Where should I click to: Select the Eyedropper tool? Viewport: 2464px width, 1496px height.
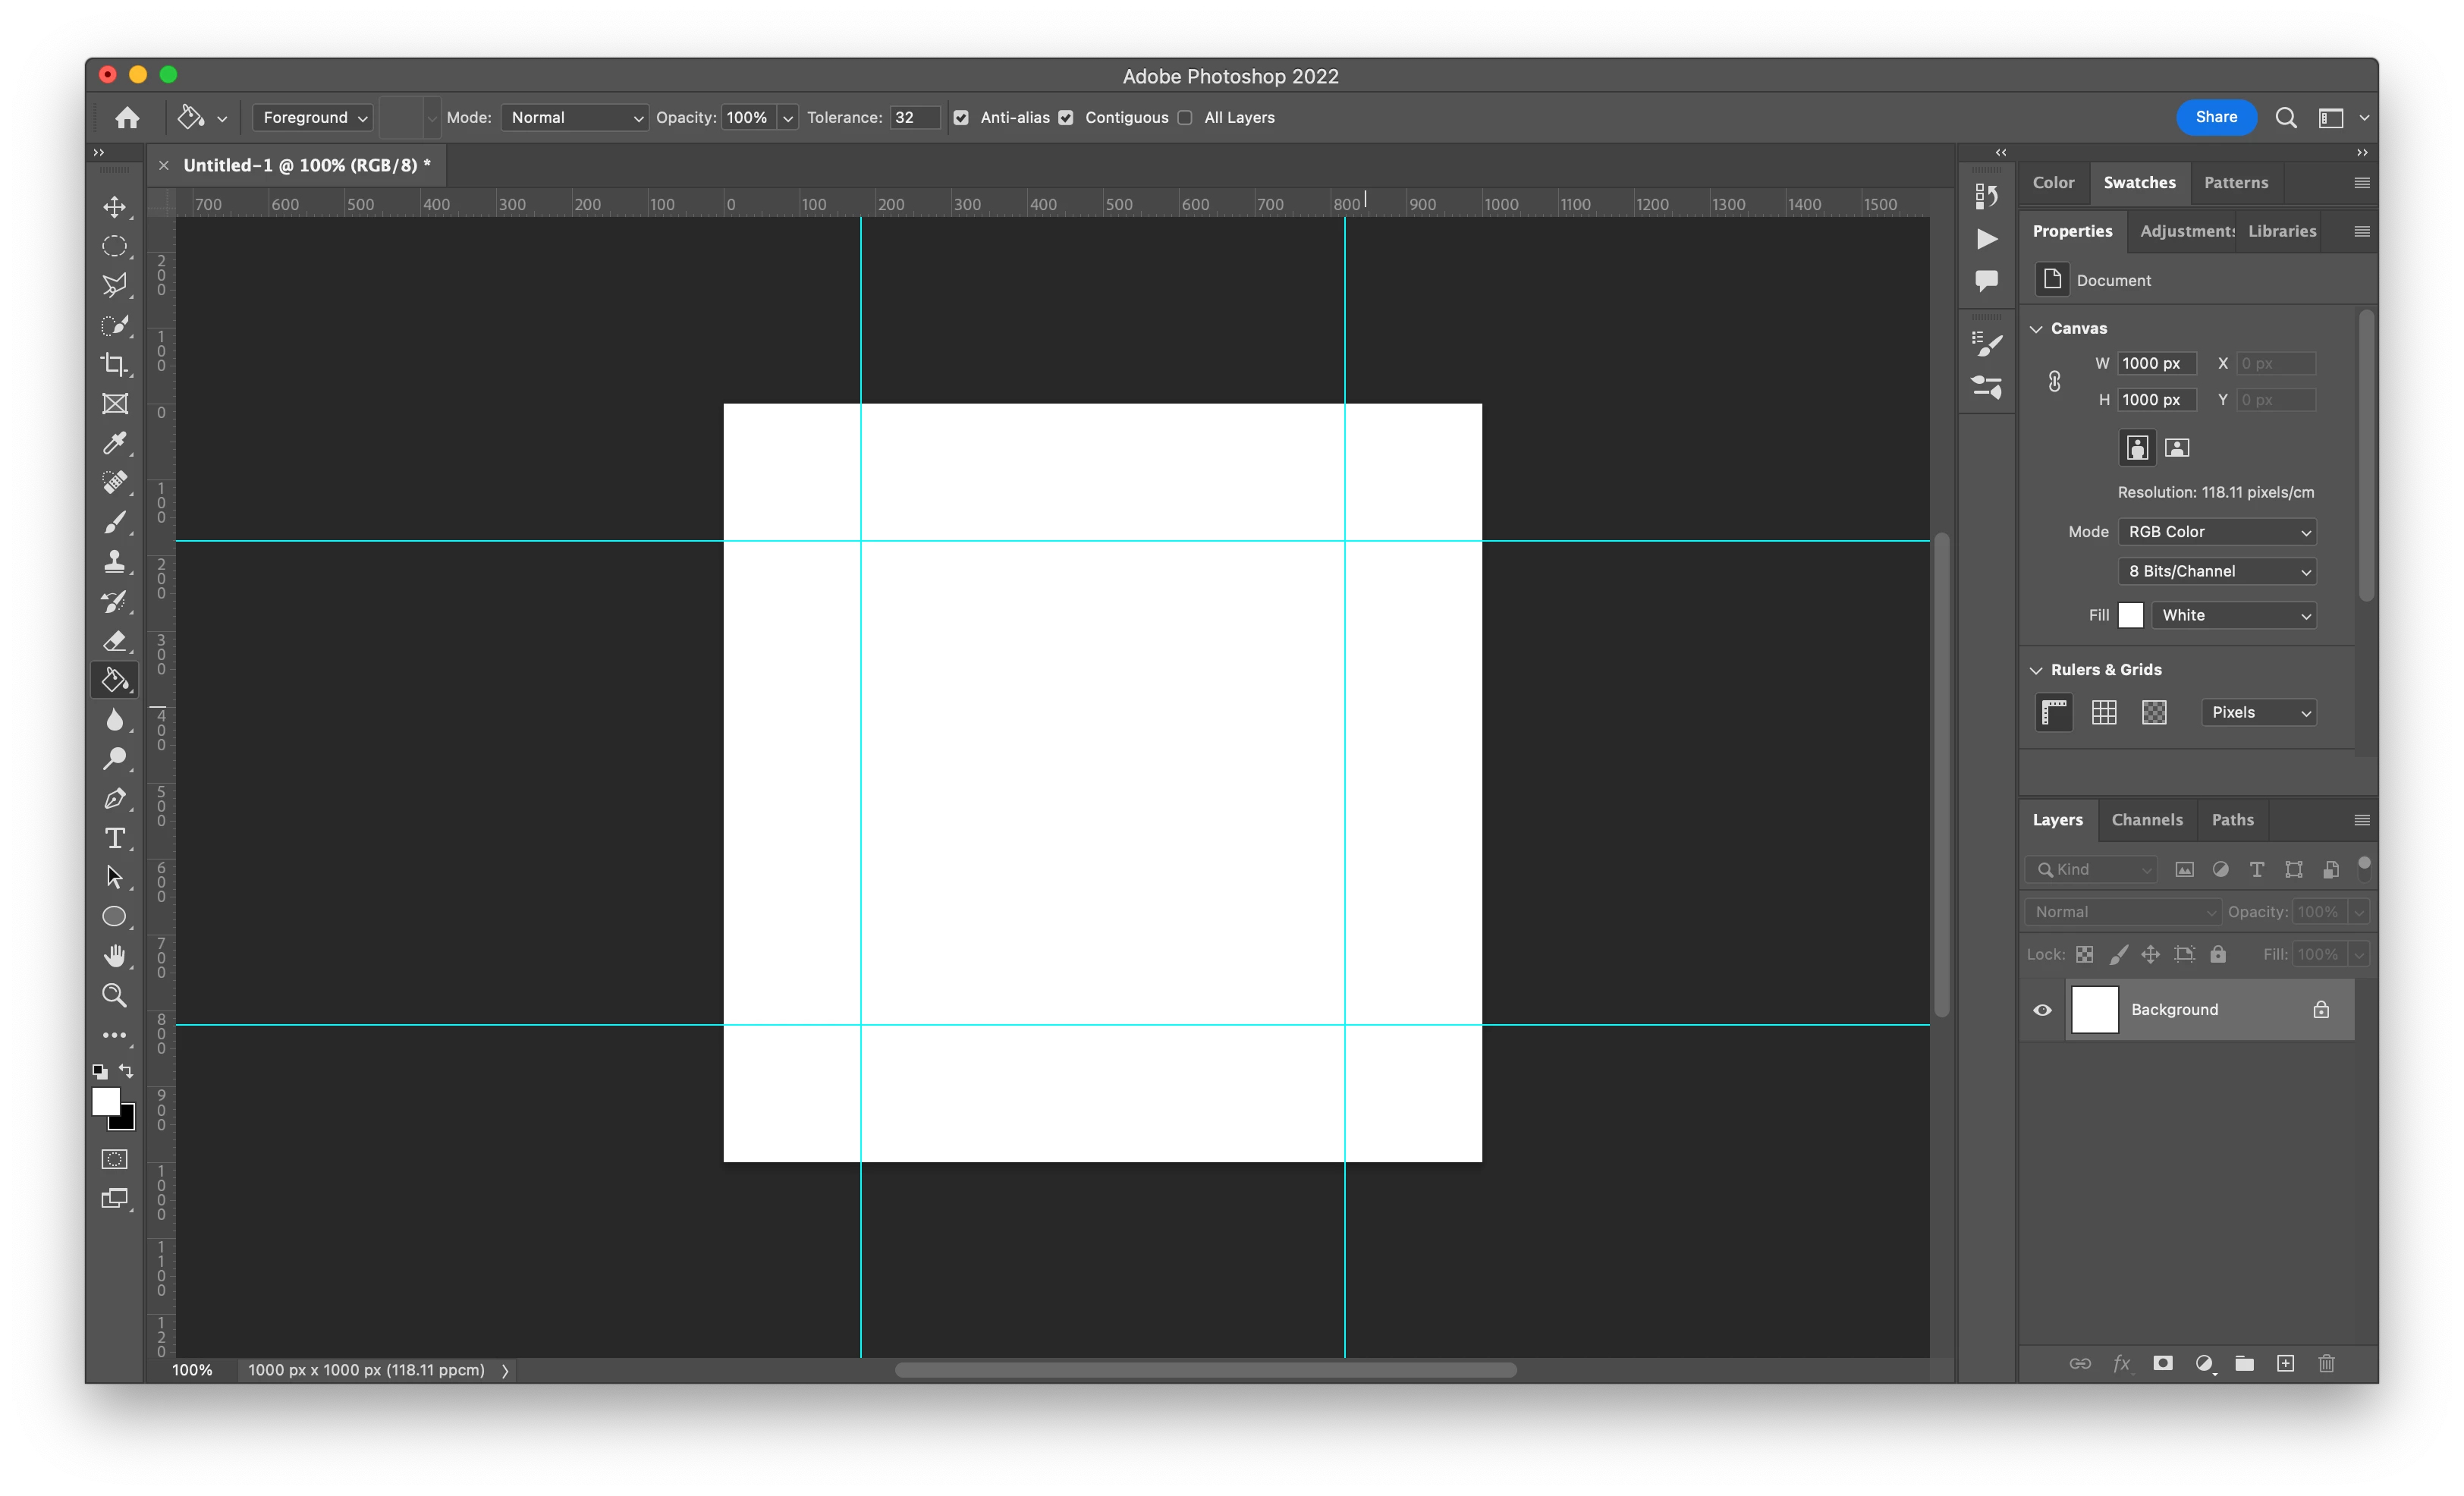114,443
